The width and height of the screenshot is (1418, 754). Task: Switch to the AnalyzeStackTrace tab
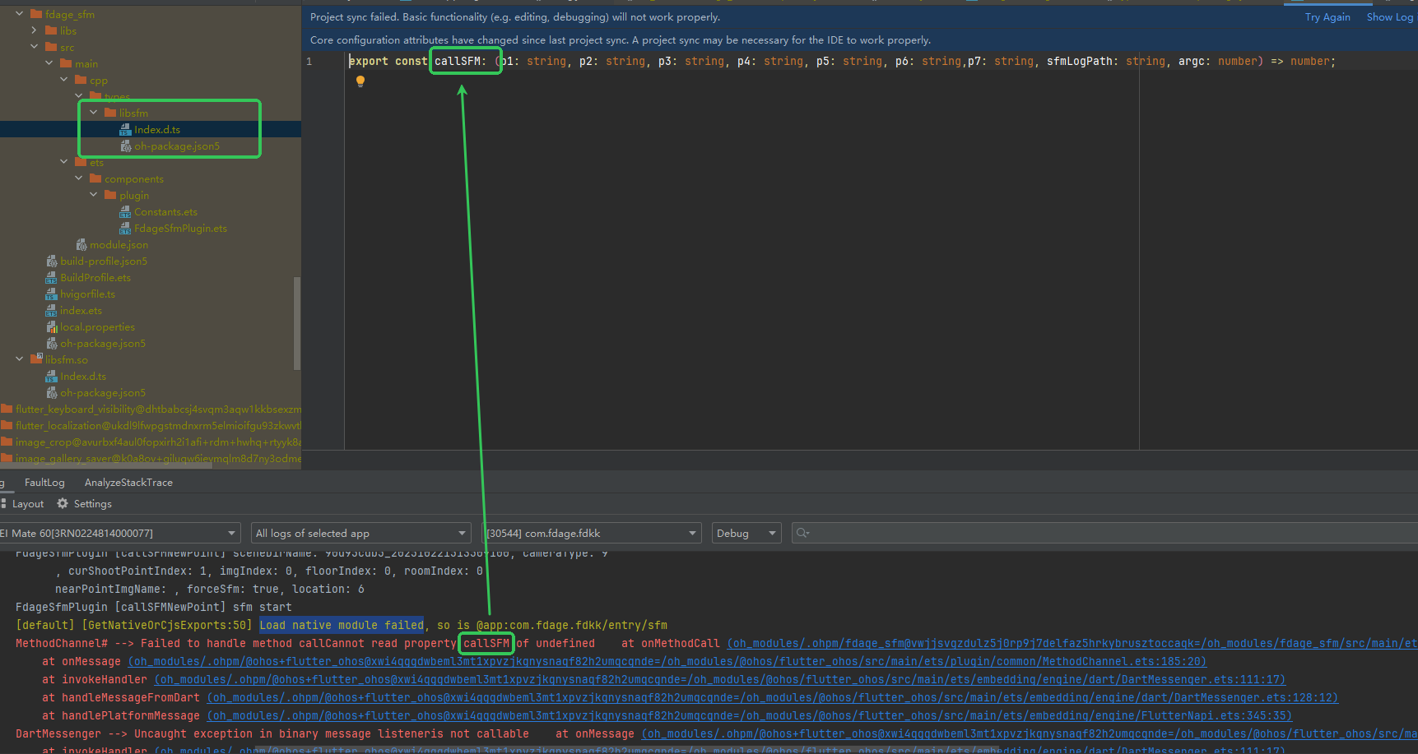pos(128,482)
